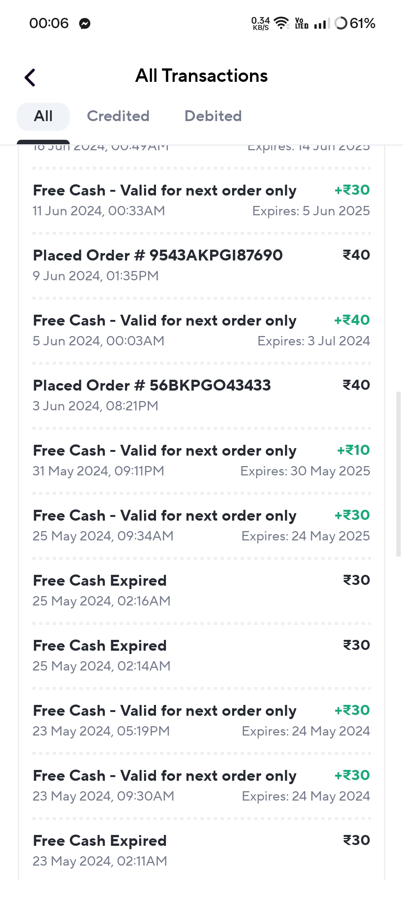Screen dimensions: 403x897
Task: Switch to the Debited tab
Action: coord(213,116)
